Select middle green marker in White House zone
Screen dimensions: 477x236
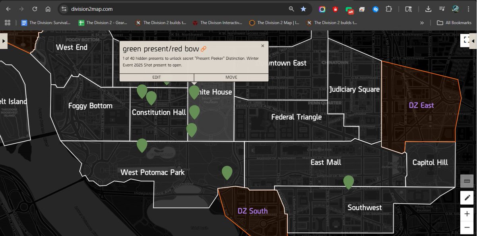[x=194, y=112]
